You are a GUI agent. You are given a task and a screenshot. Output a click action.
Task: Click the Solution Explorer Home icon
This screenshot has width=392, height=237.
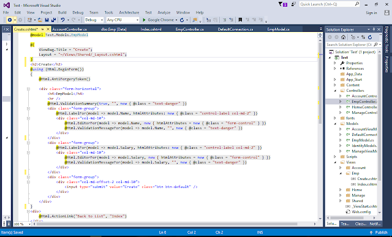(x=343, y=37)
